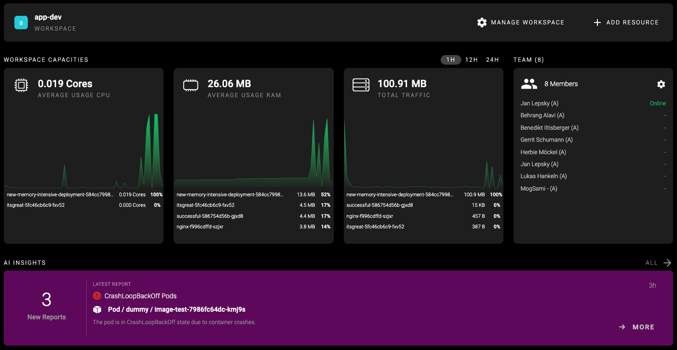Viewport: 677px width, 350px height.
Task: Select new-memory-intensive-deployment row showing 13.6 MB
Action: coord(253,195)
